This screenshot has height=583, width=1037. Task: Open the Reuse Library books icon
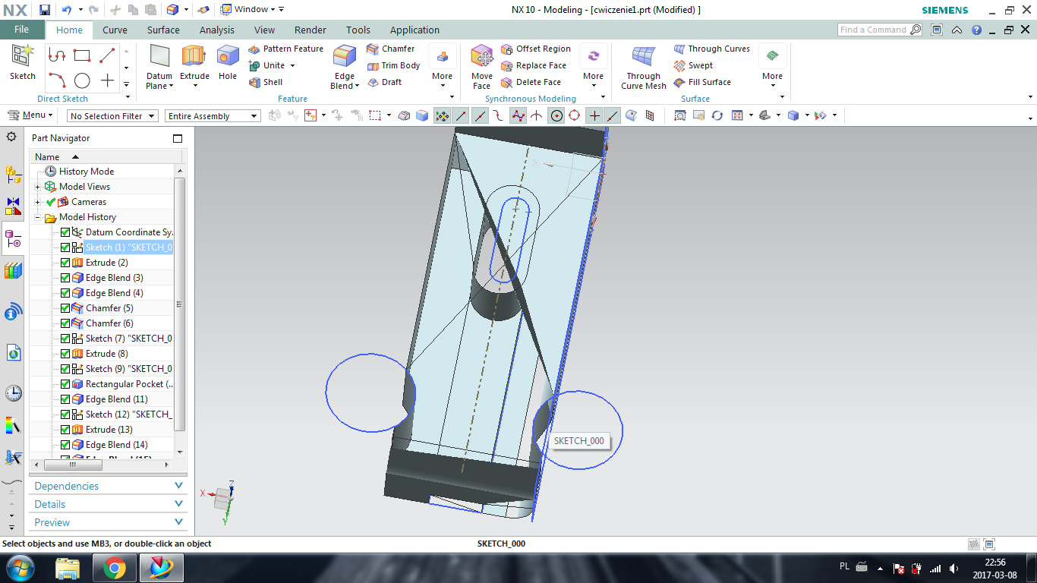click(x=13, y=271)
